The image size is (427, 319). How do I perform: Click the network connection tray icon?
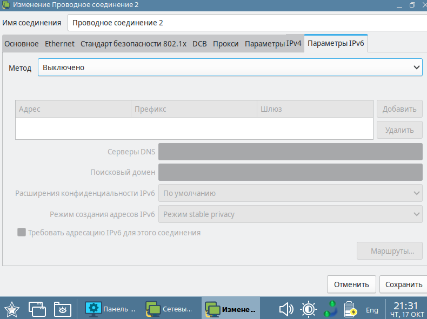coord(331,309)
